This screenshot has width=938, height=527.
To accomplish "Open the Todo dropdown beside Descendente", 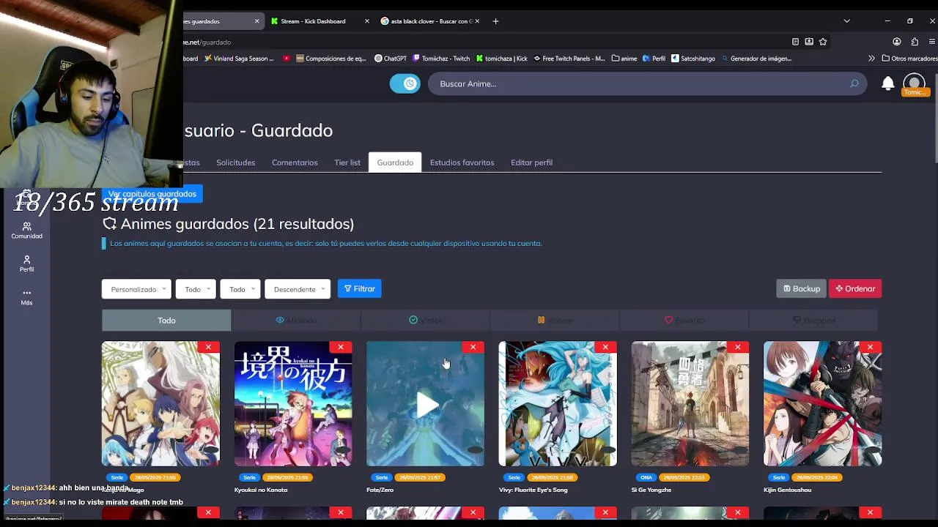I will pyautogui.click(x=240, y=289).
